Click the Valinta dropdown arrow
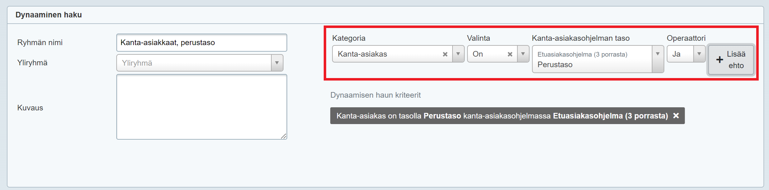This screenshot has width=769, height=190. pyautogui.click(x=523, y=54)
